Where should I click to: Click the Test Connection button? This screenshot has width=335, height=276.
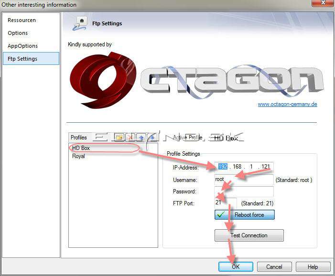tap(249, 235)
